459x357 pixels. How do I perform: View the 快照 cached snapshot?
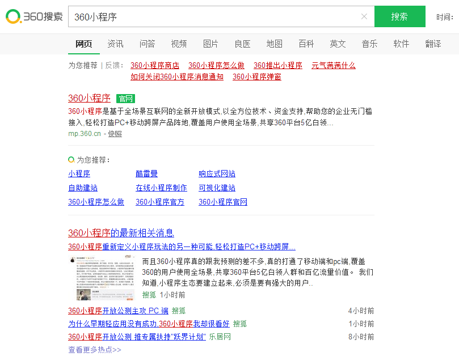[115, 134]
